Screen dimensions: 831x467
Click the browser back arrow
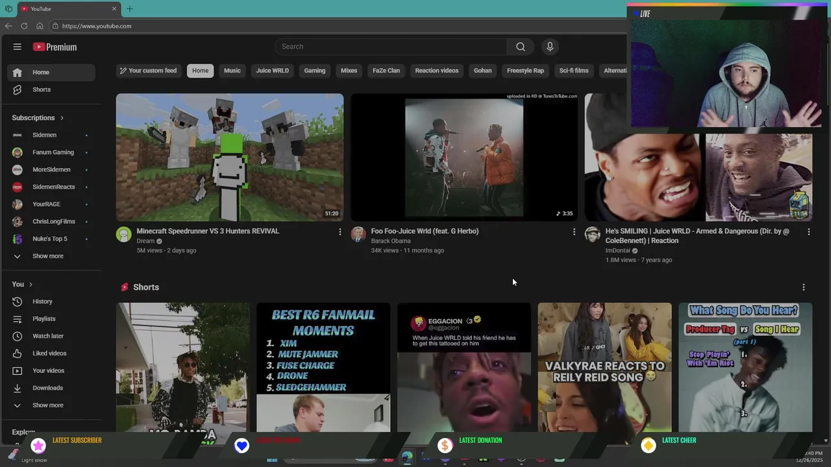click(8, 26)
